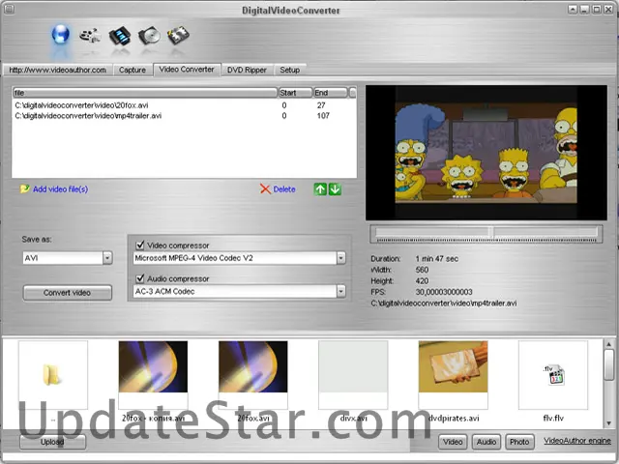This screenshot has width=619, height=464.
Task: Click the FPS value 30,00003000003
Action: [444, 292]
